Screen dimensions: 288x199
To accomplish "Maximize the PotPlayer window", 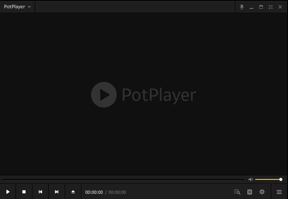I will 261,7.
